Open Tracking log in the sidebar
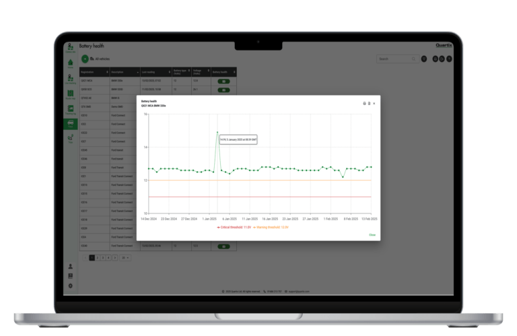 click(70, 110)
